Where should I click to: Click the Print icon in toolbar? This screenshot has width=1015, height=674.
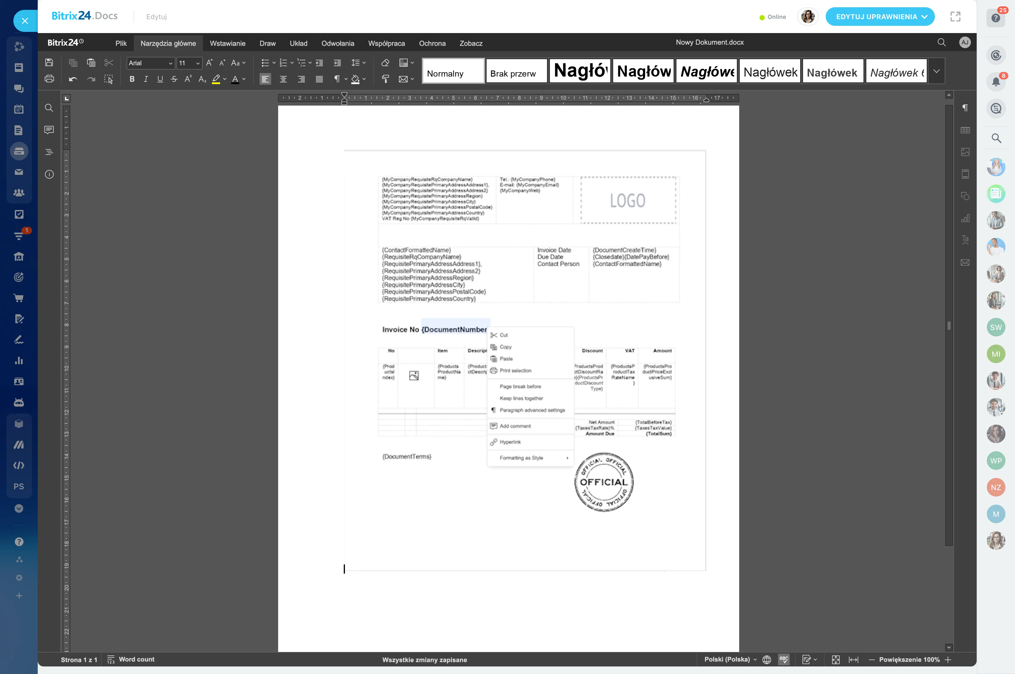(49, 79)
